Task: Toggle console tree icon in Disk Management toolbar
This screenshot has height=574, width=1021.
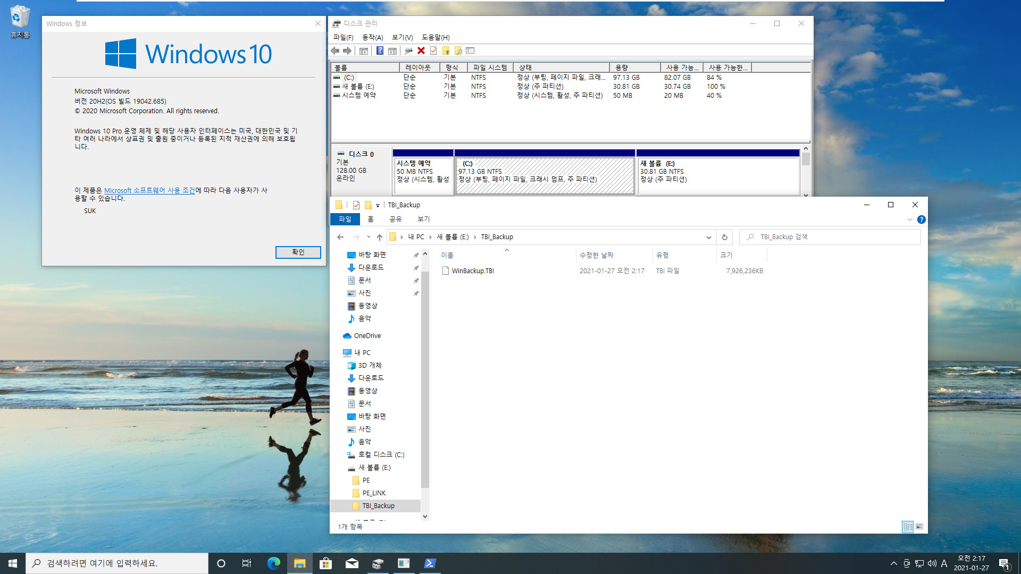Action: pyautogui.click(x=364, y=50)
